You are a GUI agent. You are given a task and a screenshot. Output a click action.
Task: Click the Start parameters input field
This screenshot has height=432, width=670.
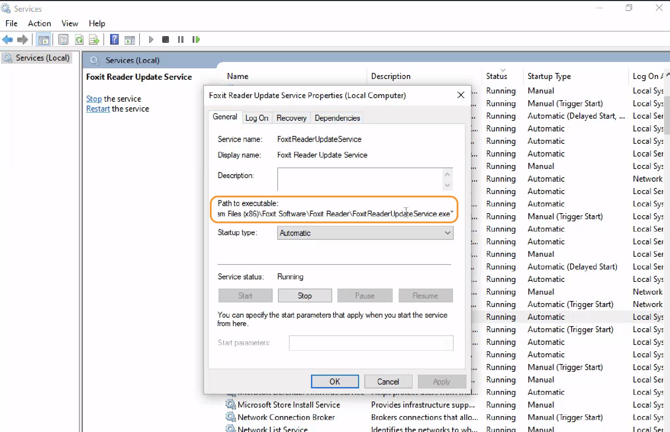coord(371,343)
